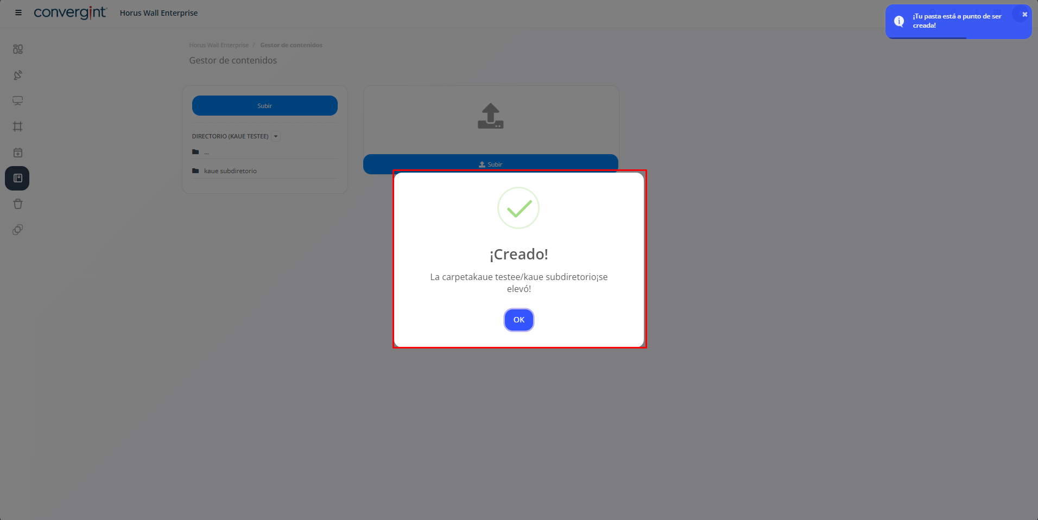Click the upload tray icon
This screenshot has width=1038, height=520.
[x=491, y=116]
